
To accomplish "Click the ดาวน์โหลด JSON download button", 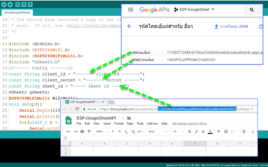I will [x=231, y=26].
